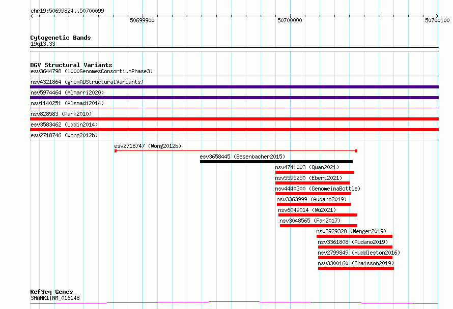Click the 50700100 ruler coordinate
This screenshot has height=309, width=453.
click(x=437, y=20)
